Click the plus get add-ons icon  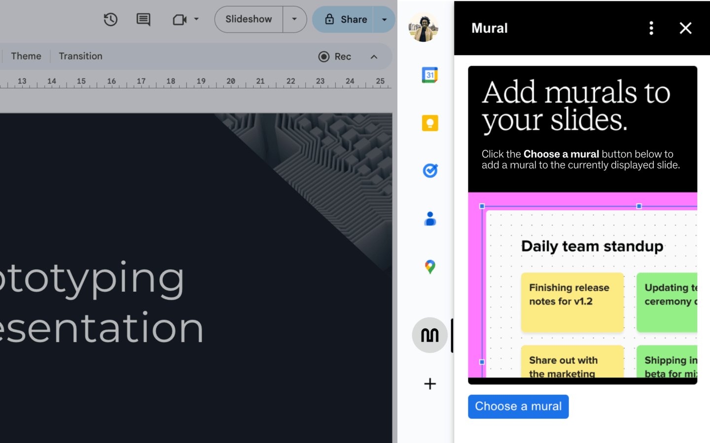coord(430,383)
